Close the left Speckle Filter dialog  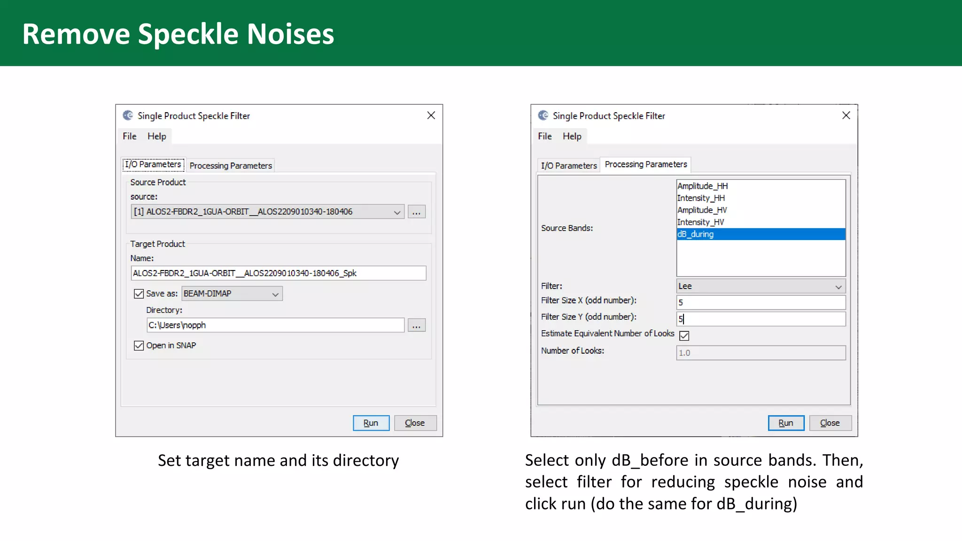coord(431,116)
